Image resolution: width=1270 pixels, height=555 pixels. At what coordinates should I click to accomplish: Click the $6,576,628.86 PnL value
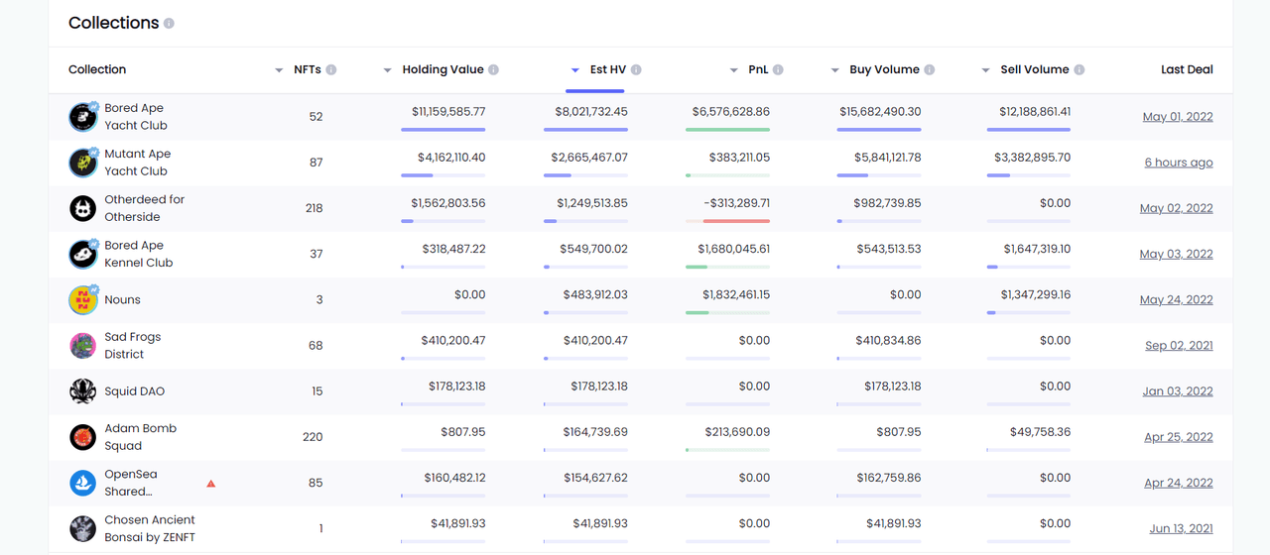click(x=731, y=112)
